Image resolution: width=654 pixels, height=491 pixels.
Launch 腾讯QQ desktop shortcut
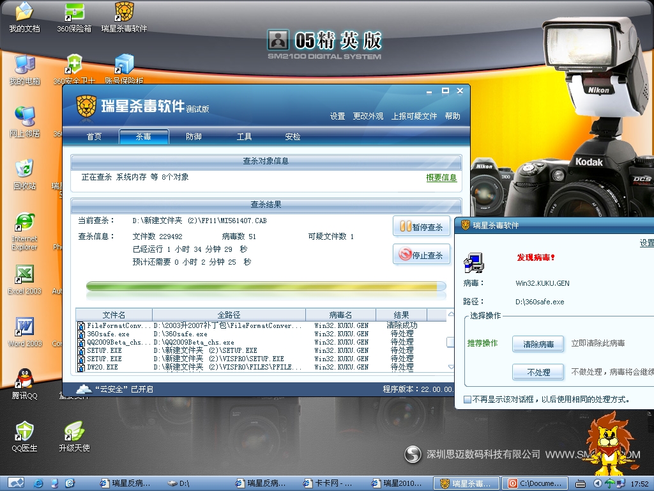point(24,384)
